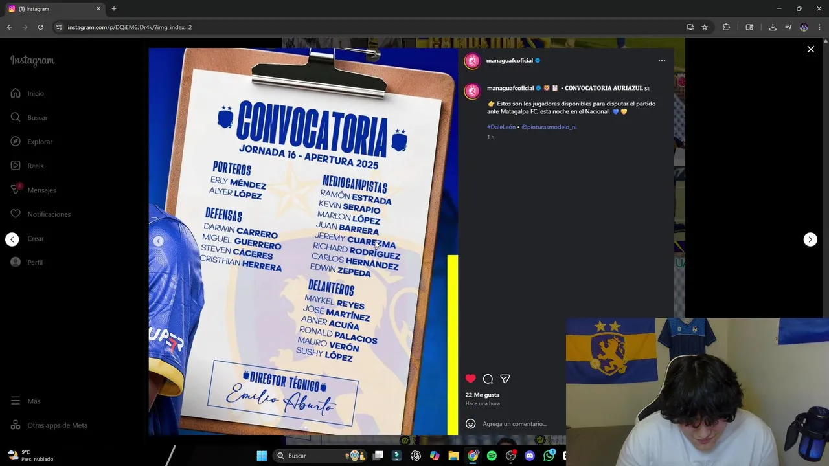This screenshot has height=466, width=829.
Task: Open the Windows Start menu
Action: click(262, 456)
